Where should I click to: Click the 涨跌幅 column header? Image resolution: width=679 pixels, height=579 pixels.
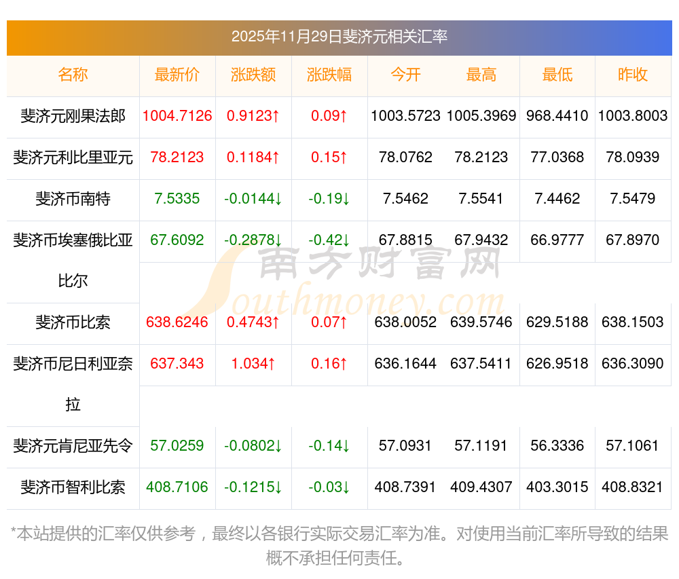[x=329, y=75]
